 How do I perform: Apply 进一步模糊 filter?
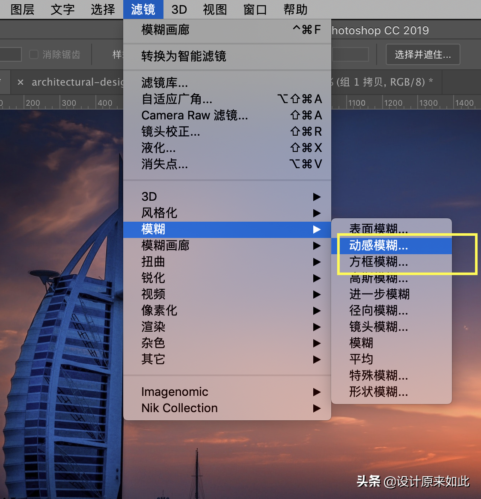click(x=392, y=294)
